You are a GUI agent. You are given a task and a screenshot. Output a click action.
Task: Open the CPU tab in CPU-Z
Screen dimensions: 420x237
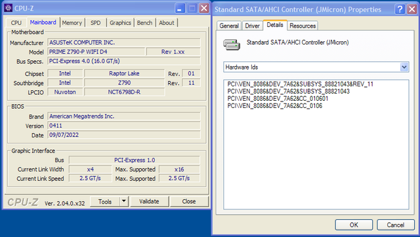click(x=16, y=23)
